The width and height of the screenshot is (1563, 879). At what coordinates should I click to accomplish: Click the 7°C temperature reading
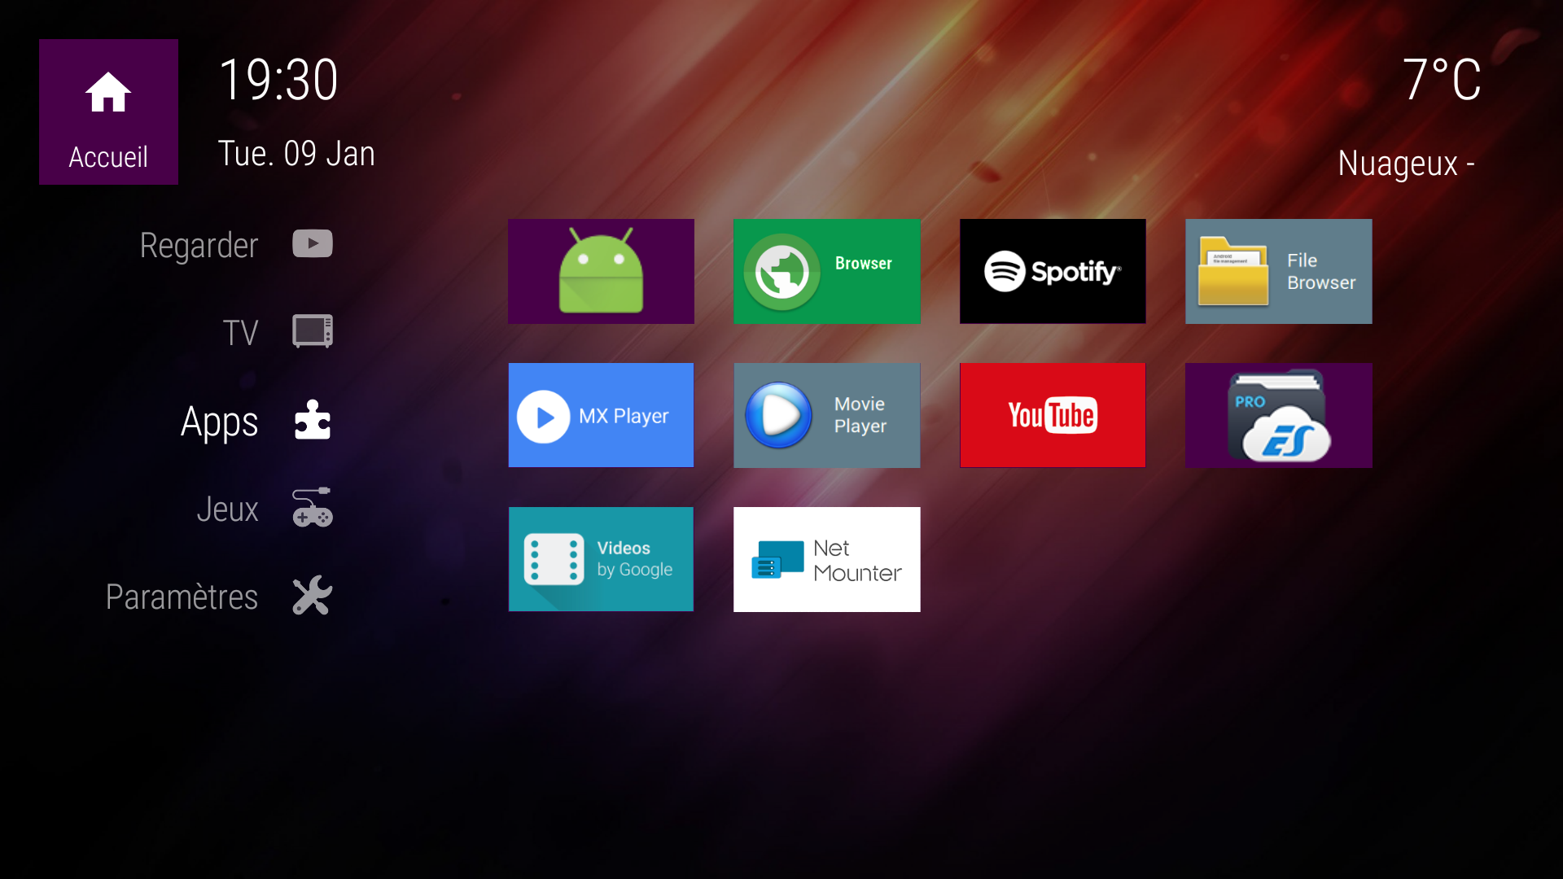[1442, 80]
